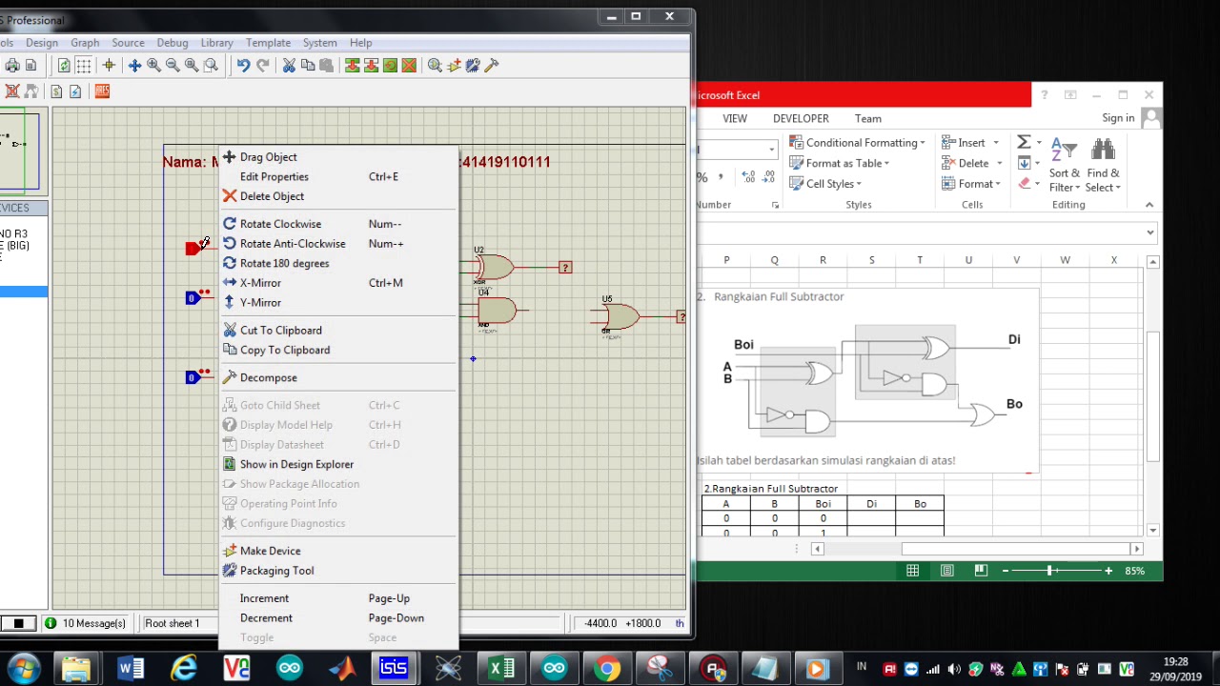Click the red X Block Delete icon

[x=409, y=65]
